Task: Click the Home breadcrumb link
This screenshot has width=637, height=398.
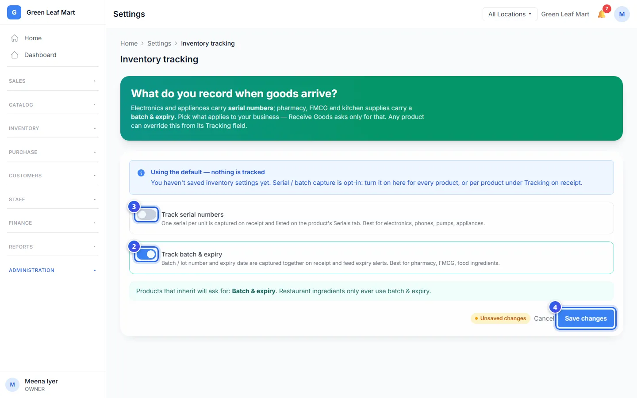Action: [x=129, y=43]
